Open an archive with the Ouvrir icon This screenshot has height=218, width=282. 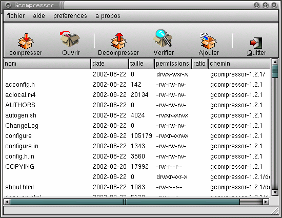(70, 39)
